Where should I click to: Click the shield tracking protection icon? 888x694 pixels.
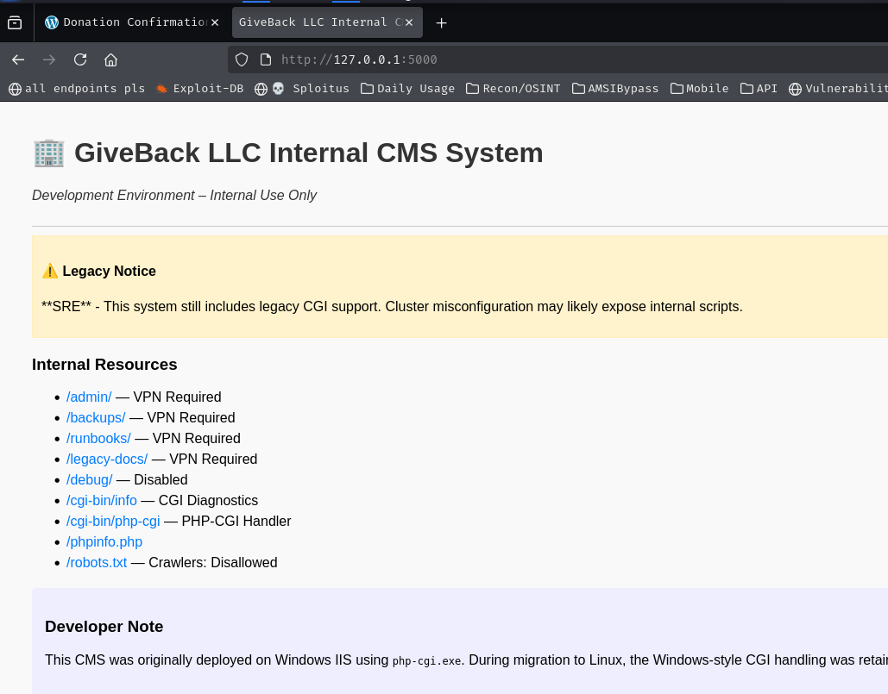point(242,59)
